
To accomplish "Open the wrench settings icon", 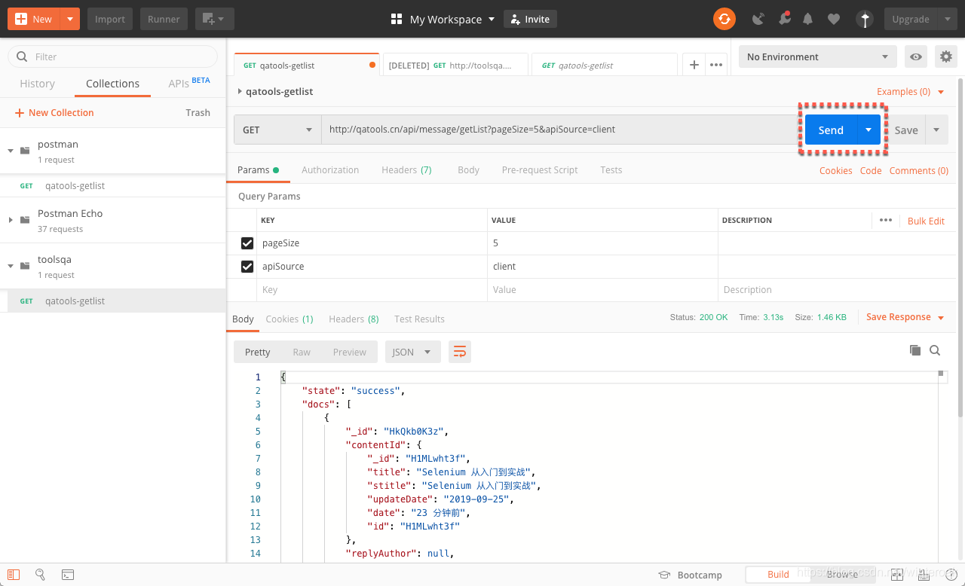I will [x=784, y=19].
